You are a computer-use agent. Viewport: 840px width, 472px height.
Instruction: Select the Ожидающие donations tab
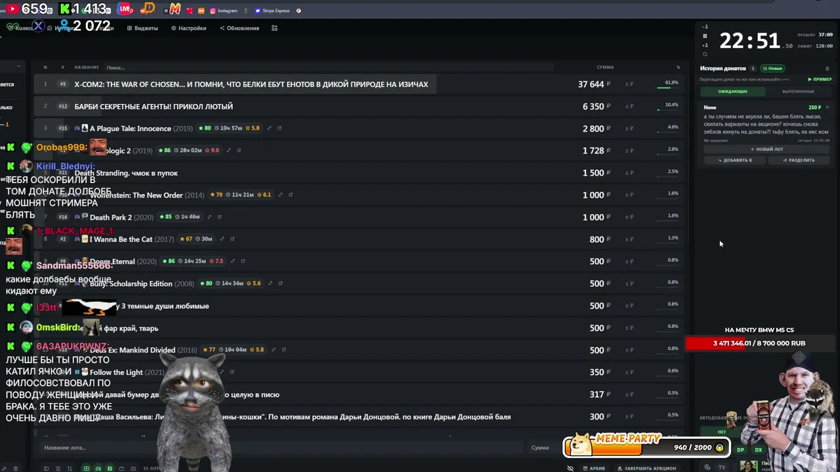732,91
